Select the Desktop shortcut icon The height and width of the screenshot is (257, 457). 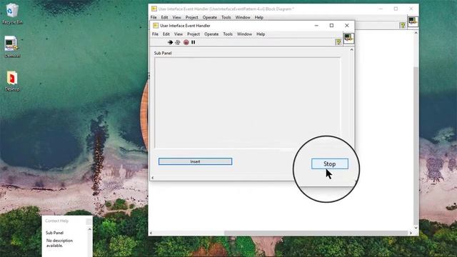pos(12,81)
